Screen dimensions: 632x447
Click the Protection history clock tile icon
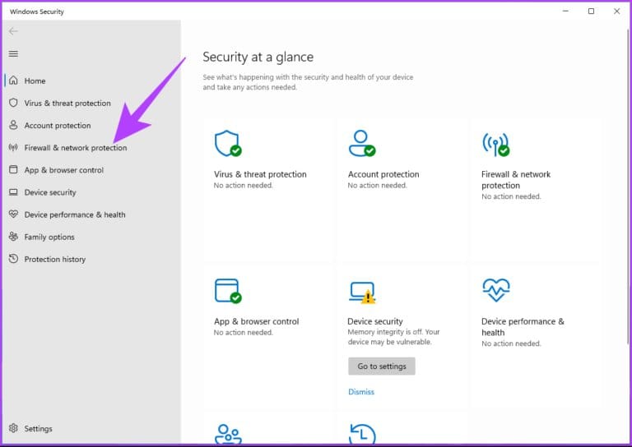361,433
